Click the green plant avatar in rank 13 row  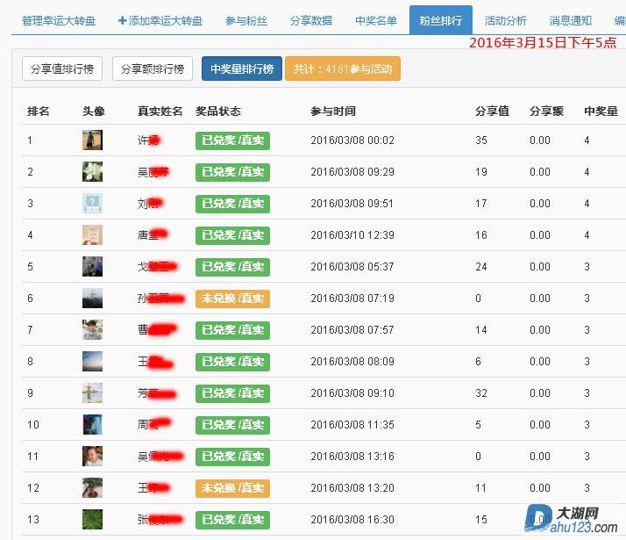coord(92,520)
